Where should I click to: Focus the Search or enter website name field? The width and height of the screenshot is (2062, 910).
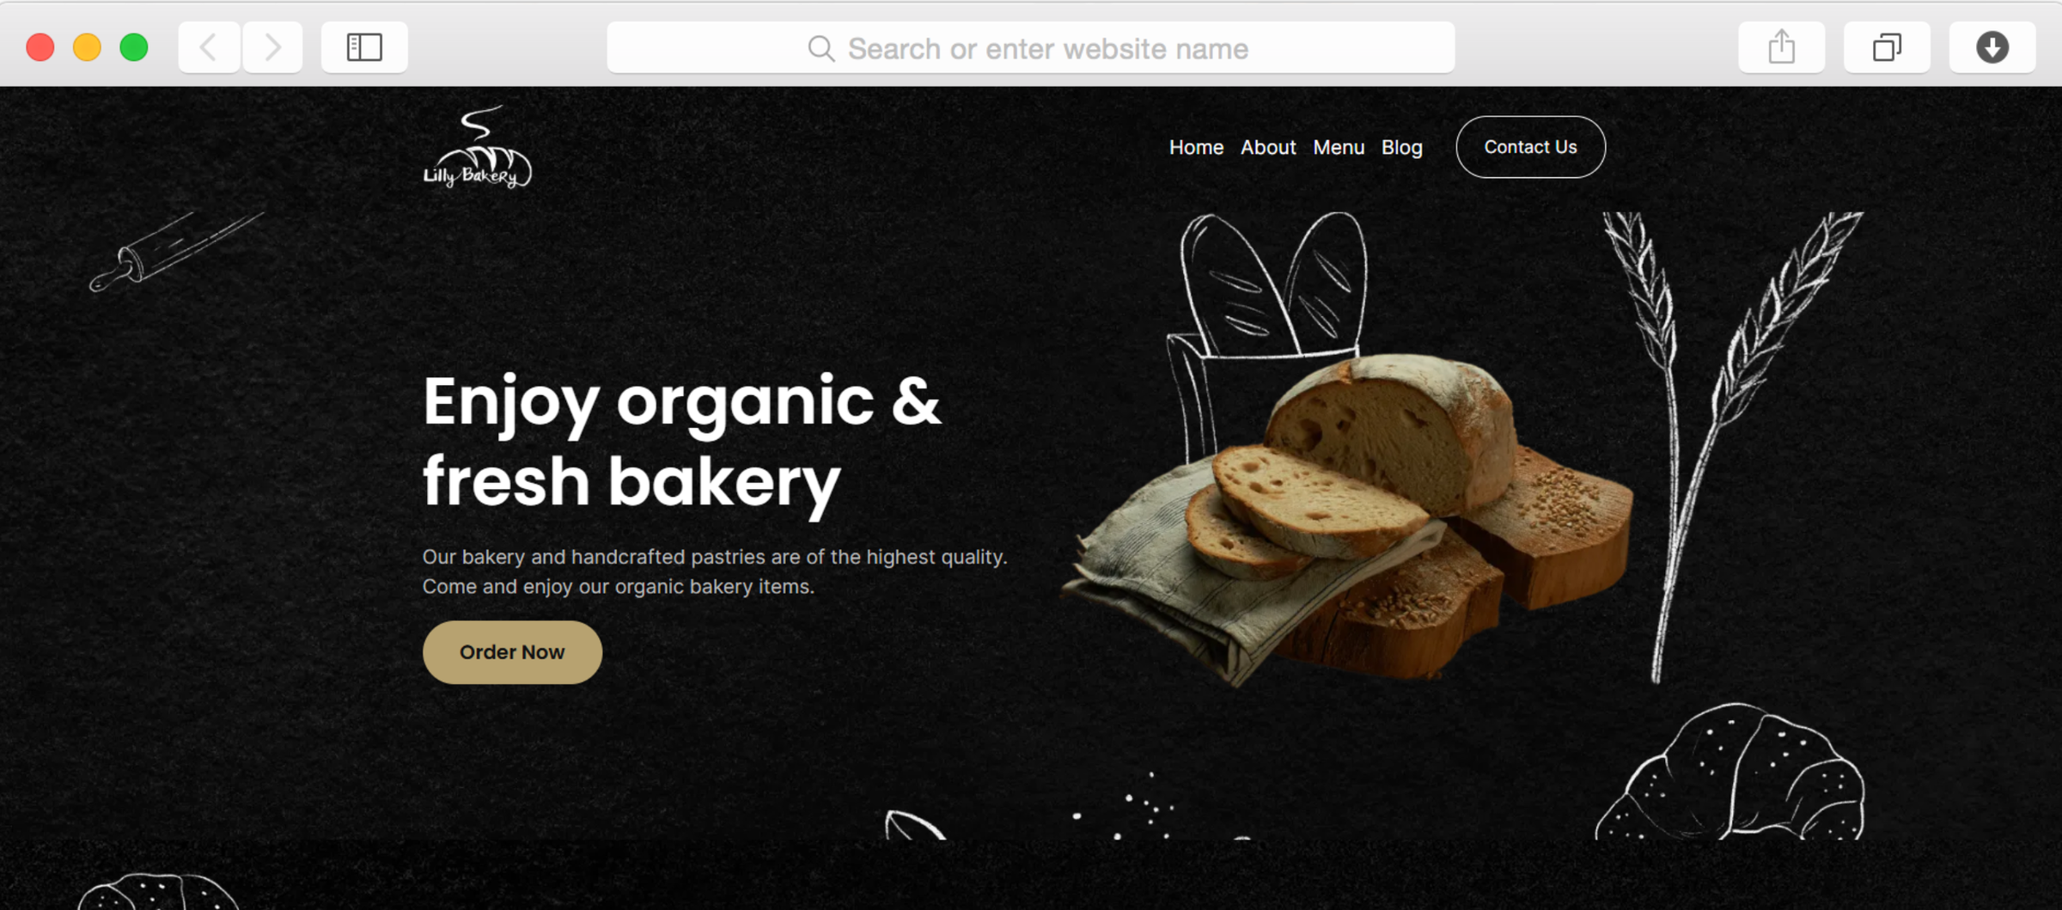(x=1031, y=48)
